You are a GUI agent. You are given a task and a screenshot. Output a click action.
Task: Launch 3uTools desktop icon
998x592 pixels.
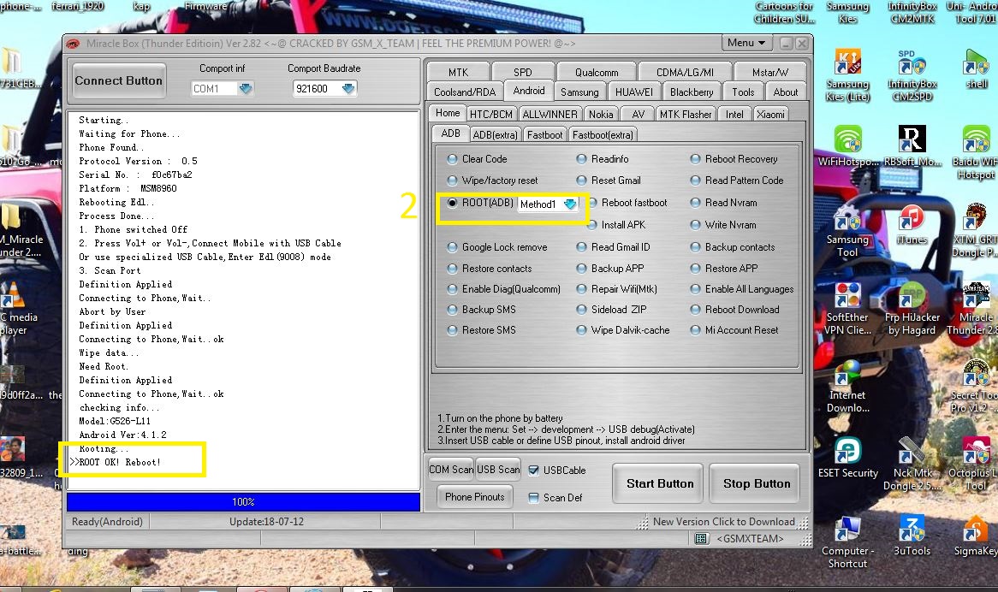coord(912,536)
